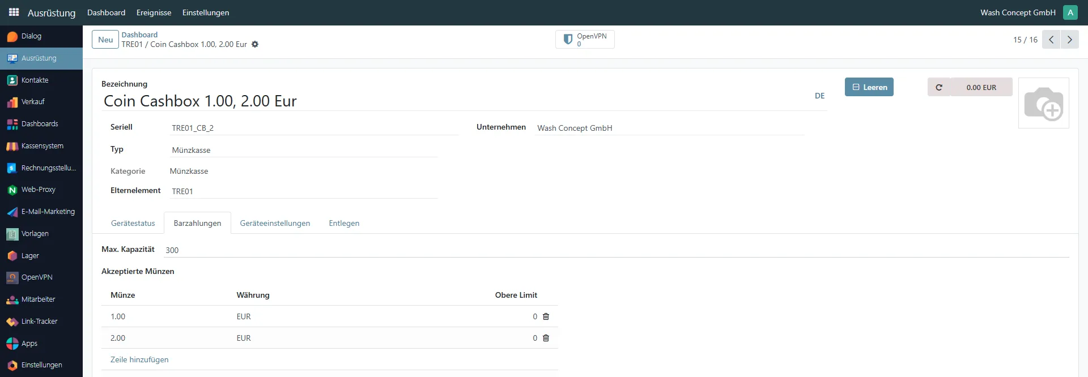The image size is (1088, 377).
Task: Click the image upload placeholder
Action: click(1043, 103)
